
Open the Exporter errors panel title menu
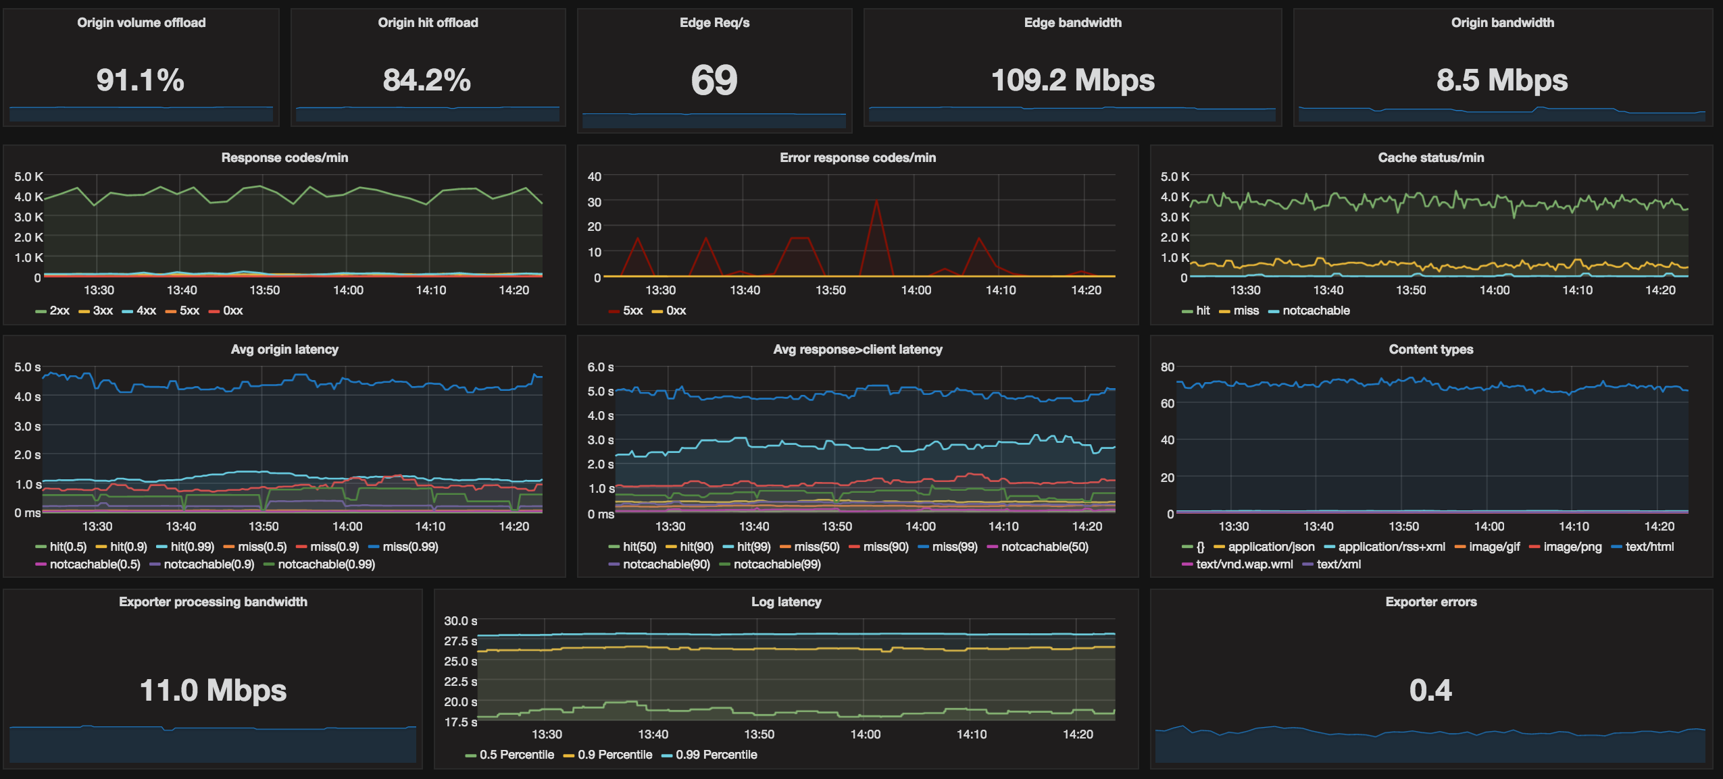(1430, 601)
